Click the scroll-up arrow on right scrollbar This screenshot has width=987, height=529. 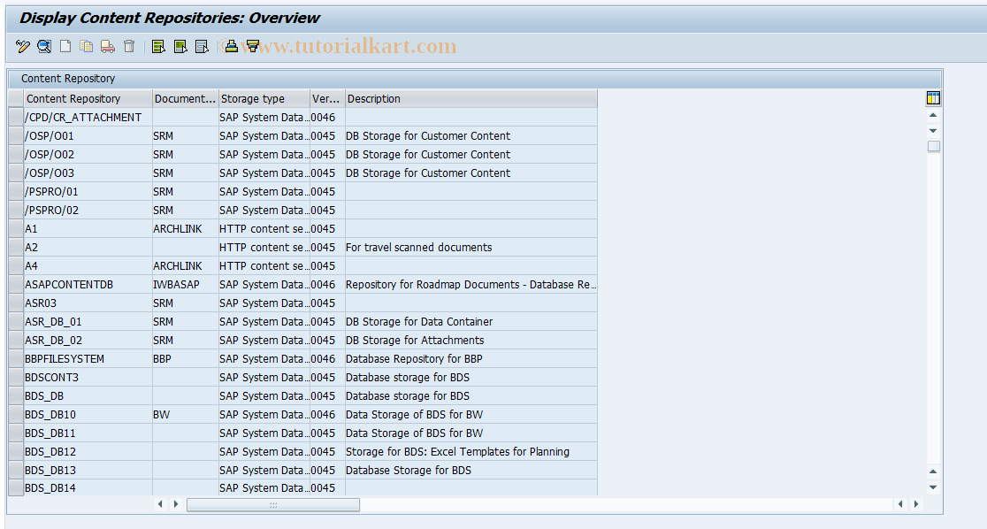933,113
